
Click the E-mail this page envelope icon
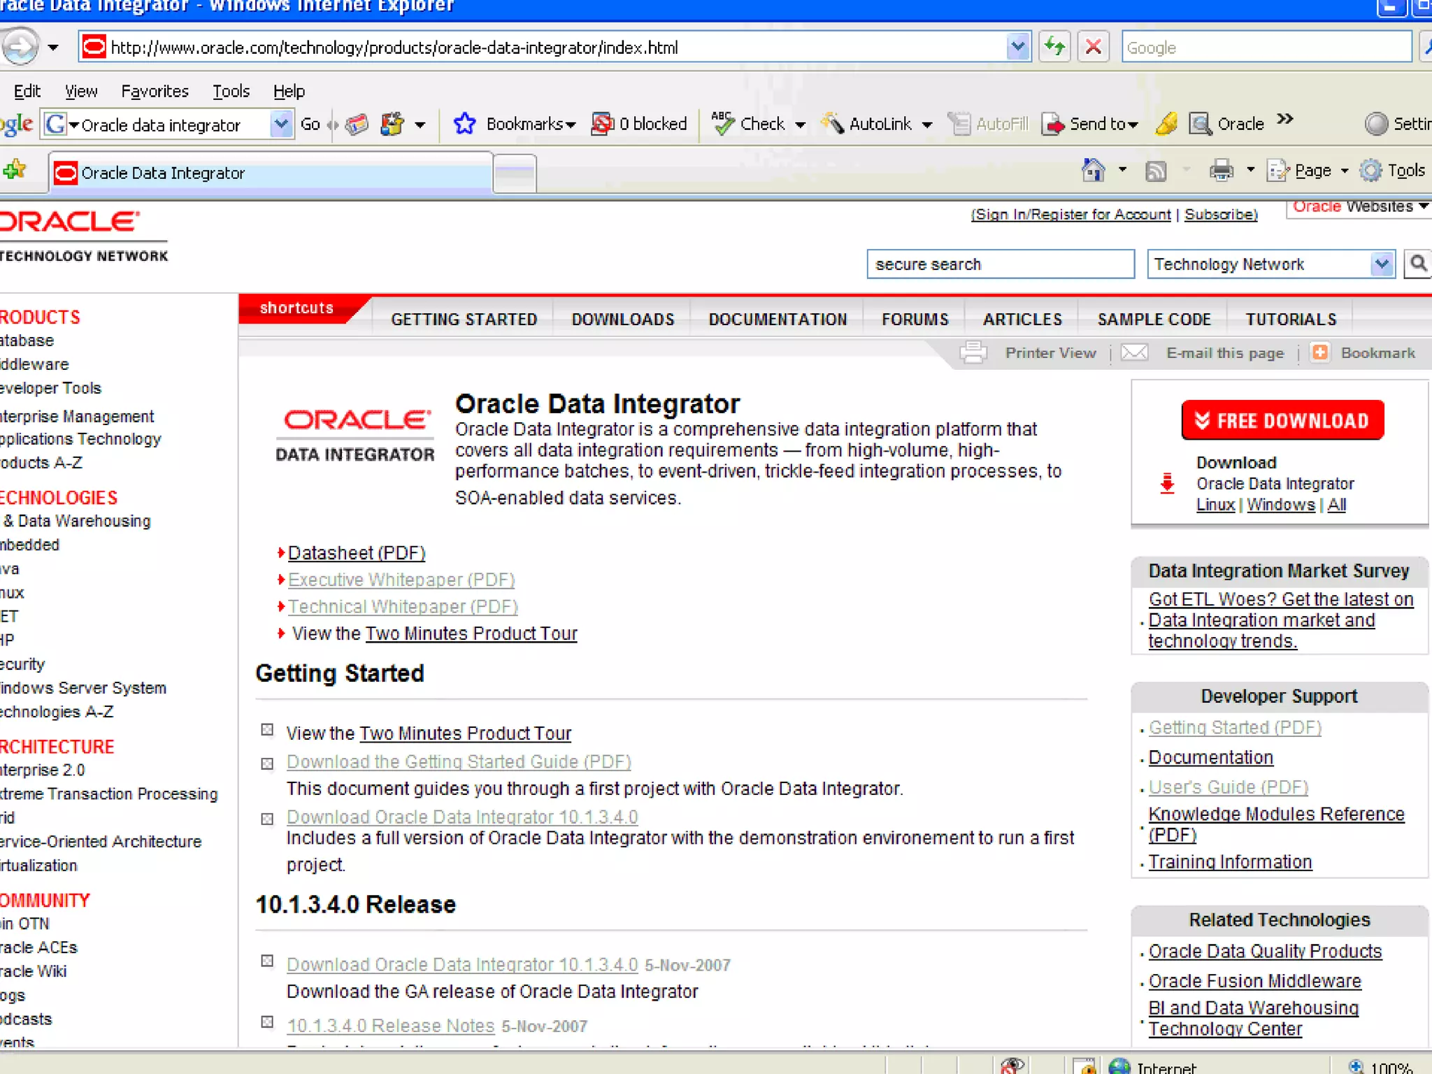click(1134, 352)
